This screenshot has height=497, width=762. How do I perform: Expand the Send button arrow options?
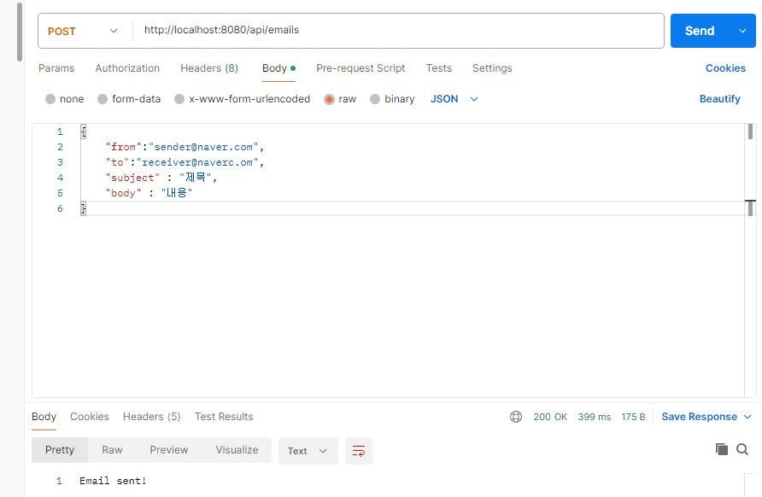click(x=741, y=31)
